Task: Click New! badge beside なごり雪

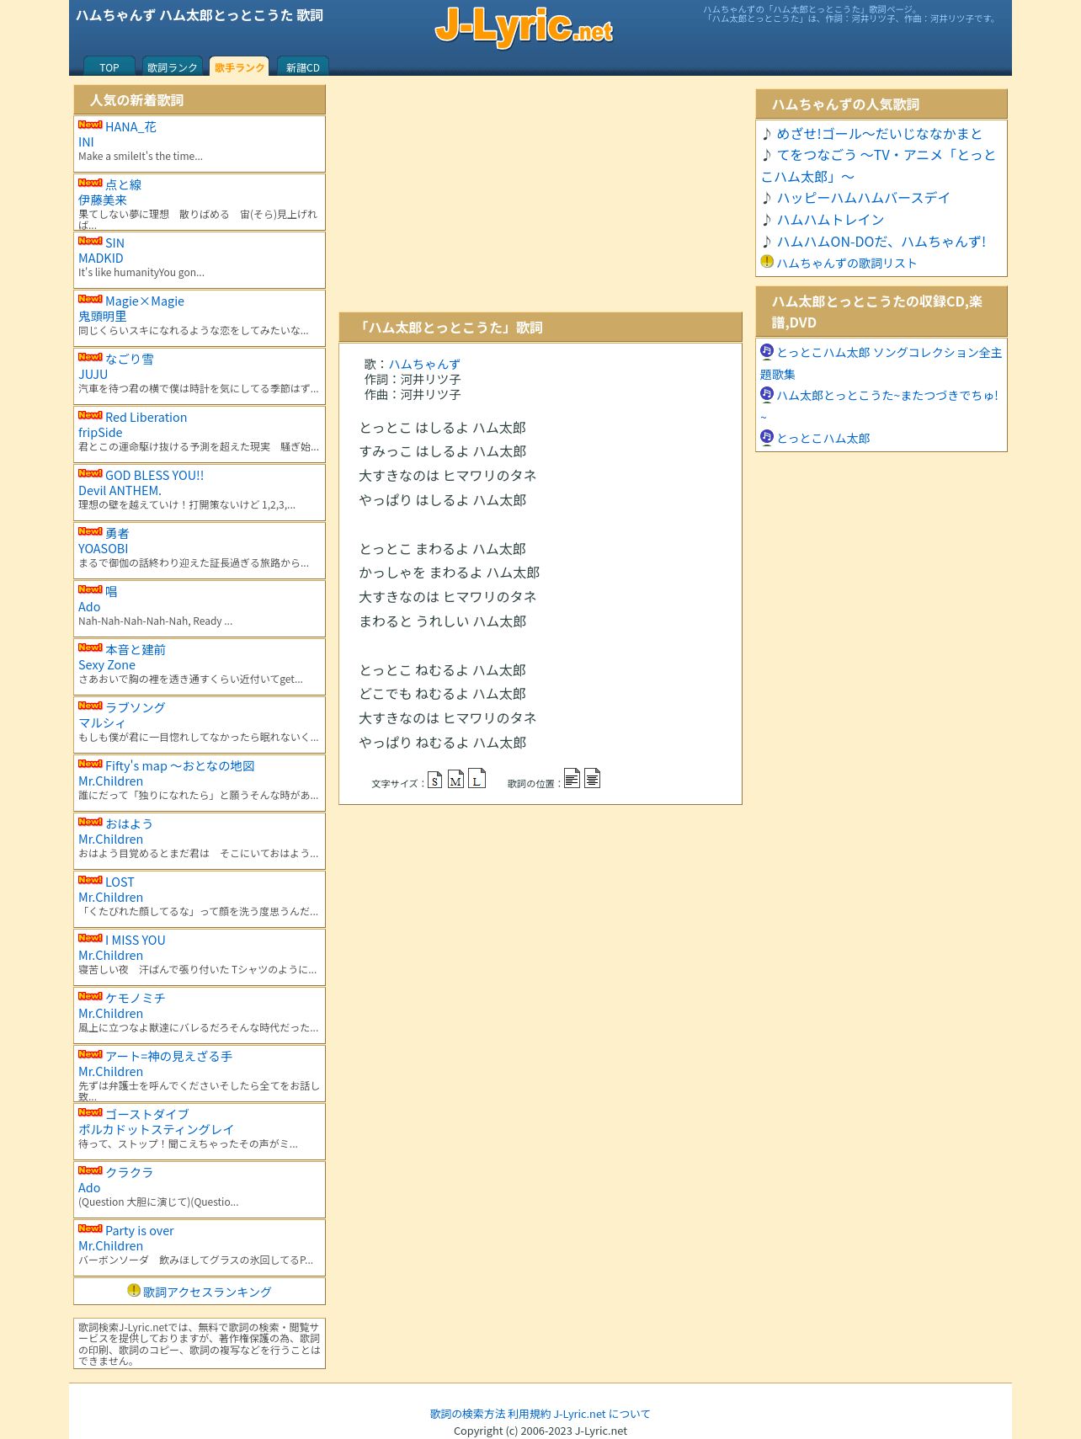Action: [90, 357]
